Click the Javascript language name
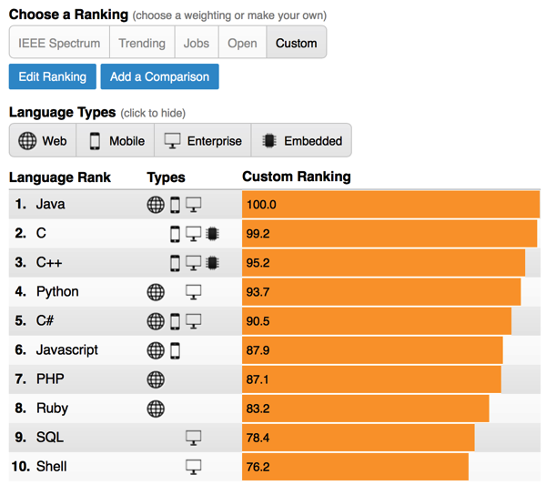The width and height of the screenshot is (546, 485). (67, 350)
